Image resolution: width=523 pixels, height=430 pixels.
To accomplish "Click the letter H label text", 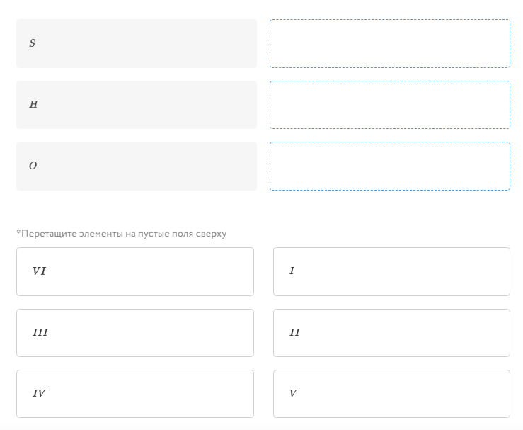I will coord(33,105).
